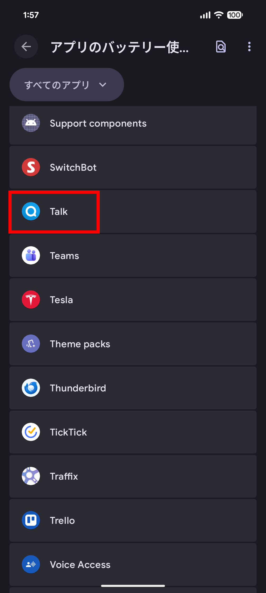This screenshot has width=266, height=593.
Task: Tap the Voice Access app icon
Action: click(31, 564)
